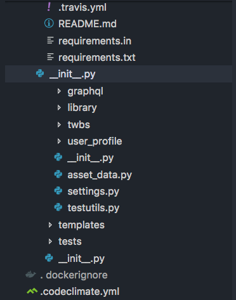Select the requirements.in file
236x300 pixels.
[95, 41]
